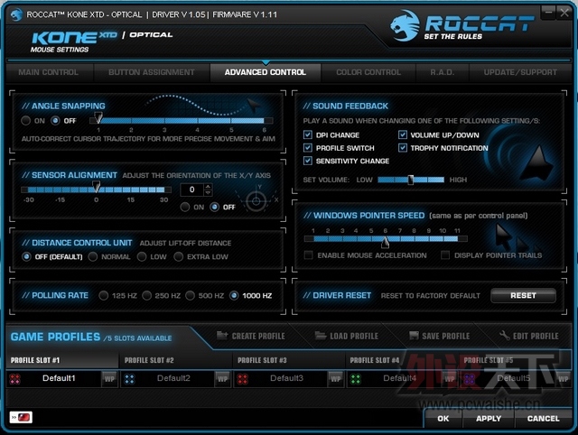Image resolution: width=578 pixels, height=435 pixels.
Task: Set Distance Control Unit to Low
Action: pos(142,256)
